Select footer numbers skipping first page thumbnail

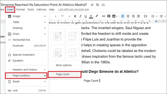click(72, 53)
